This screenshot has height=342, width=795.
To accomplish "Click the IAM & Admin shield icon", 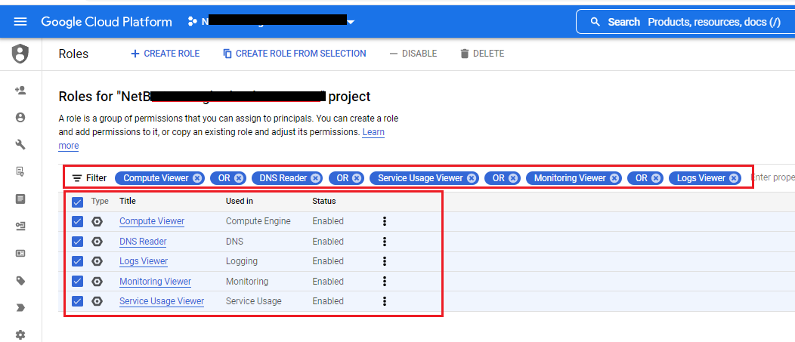I will (20, 53).
